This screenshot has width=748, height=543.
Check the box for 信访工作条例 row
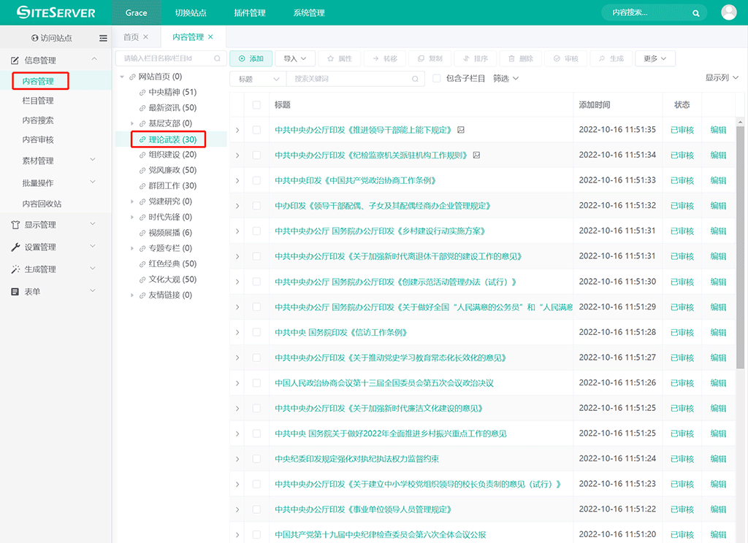[x=256, y=332]
